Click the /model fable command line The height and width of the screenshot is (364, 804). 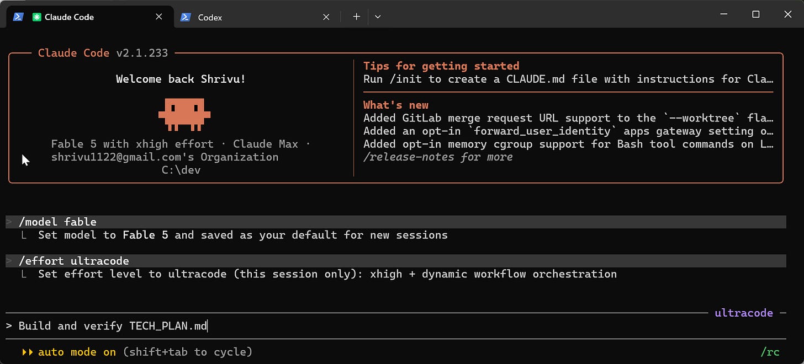pyautogui.click(x=395, y=222)
